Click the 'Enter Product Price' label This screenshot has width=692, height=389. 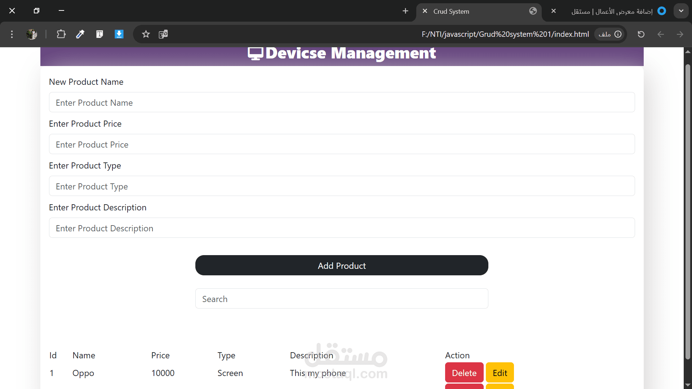(x=85, y=124)
